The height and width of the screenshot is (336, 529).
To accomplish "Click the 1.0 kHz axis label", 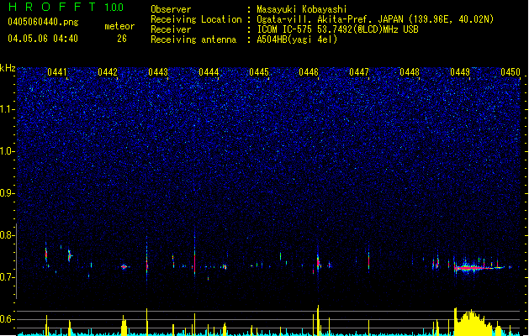I will [8, 151].
